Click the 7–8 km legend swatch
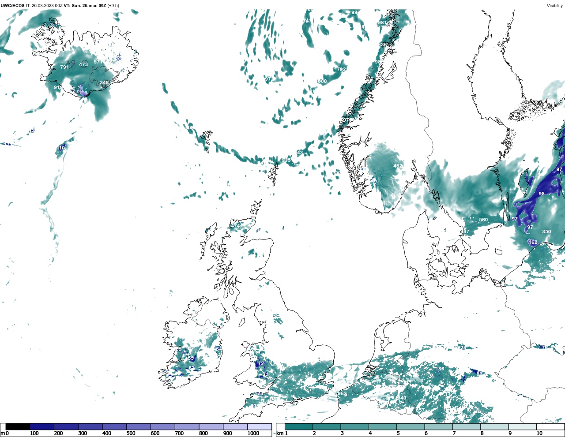Screen dimensions: 565x437 coord(466,426)
